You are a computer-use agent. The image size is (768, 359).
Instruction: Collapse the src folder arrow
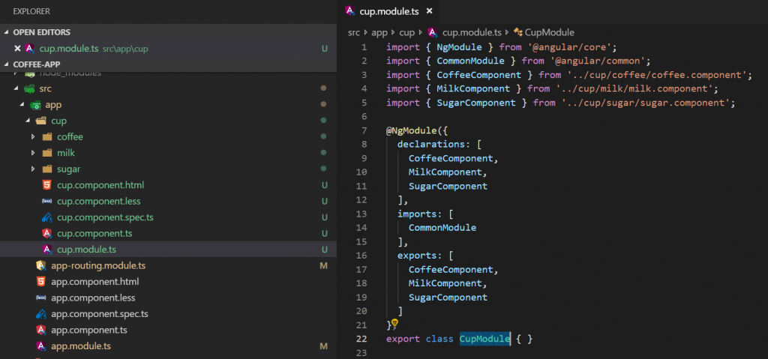(x=16, y=88)
